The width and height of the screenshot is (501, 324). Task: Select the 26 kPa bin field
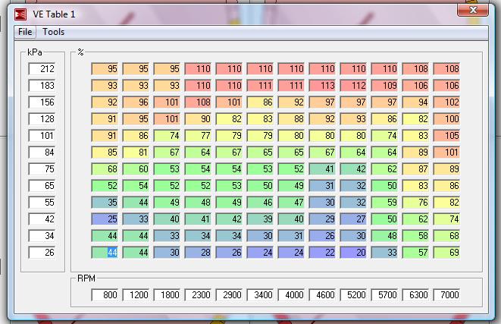42,253
